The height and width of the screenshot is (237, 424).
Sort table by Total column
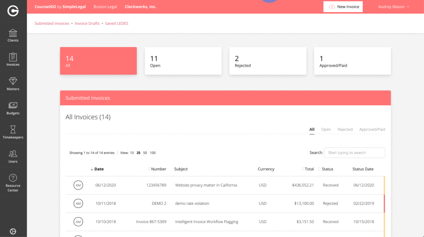[x=309, y=169]
